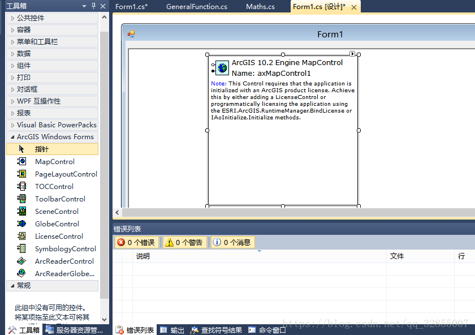Expand the 打印 toolbox group
The width and height of the screenshot is (475, 335).
(52, 78)
